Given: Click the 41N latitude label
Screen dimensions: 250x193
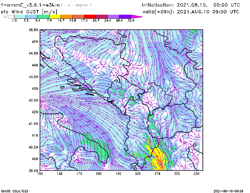Looking at the screenshot, I should [35, 136].
